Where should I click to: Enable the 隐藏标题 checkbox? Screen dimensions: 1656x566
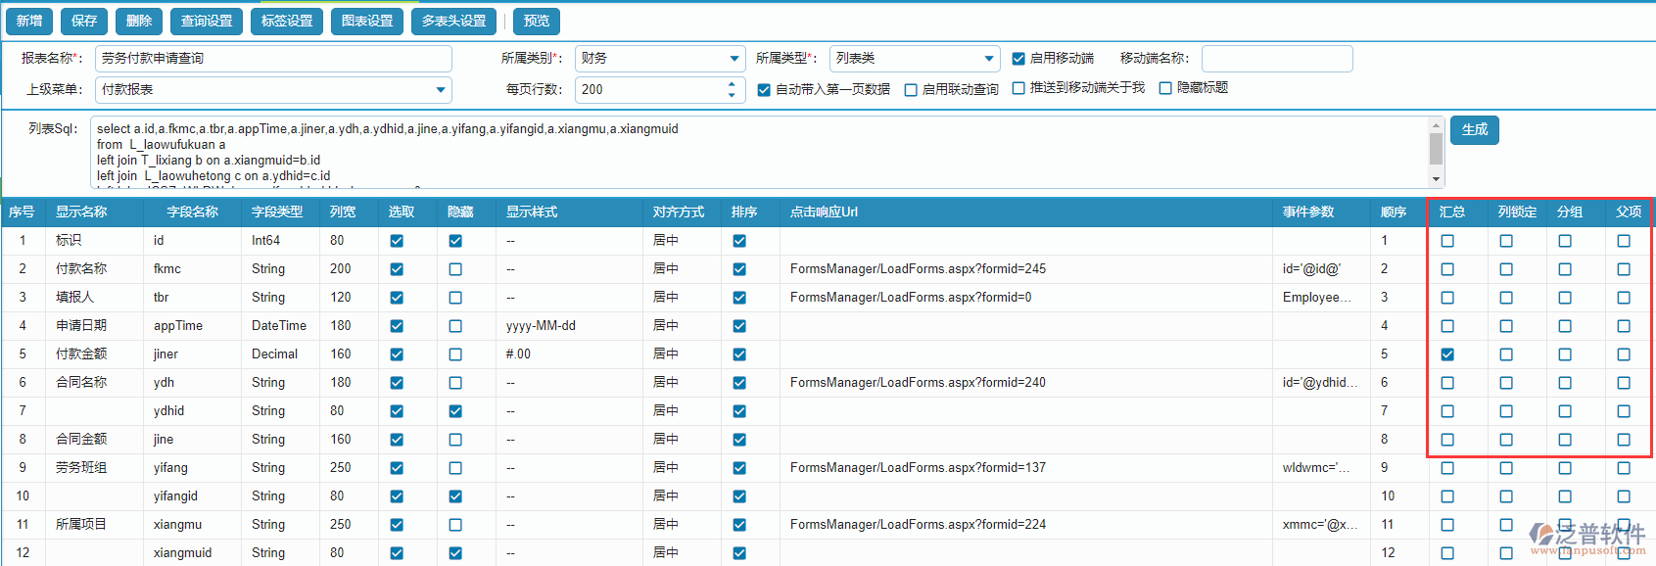[1165, 88]
